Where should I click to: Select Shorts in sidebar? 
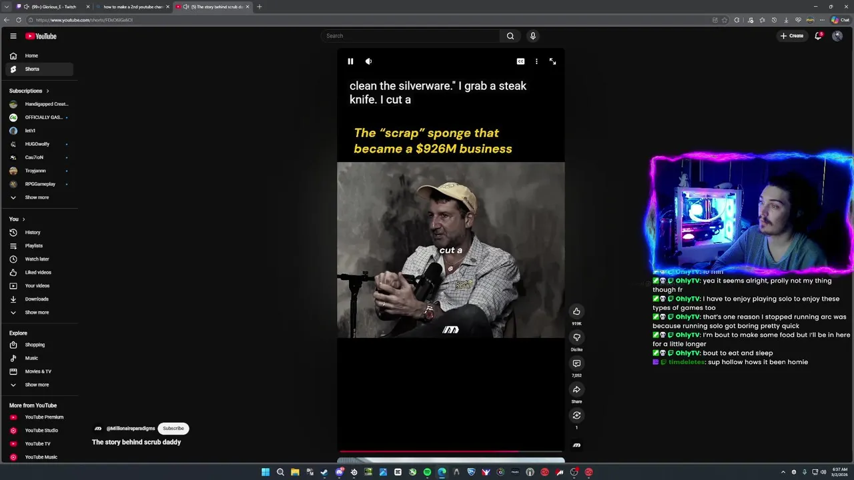click(x=39, y=69)
